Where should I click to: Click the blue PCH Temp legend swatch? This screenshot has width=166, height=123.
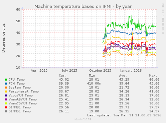click(x=6, y=84)
